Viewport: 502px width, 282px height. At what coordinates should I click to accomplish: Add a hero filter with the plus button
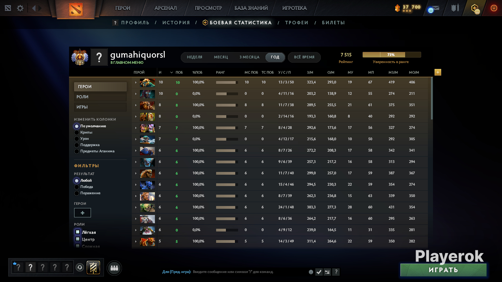pyautogui.click(x=82, y=213)
